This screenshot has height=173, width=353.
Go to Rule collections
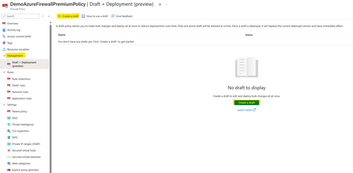(21, 79)
